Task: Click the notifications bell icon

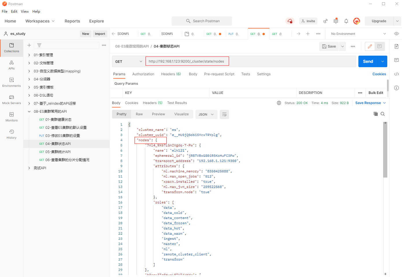Action: tap(346, 21)
